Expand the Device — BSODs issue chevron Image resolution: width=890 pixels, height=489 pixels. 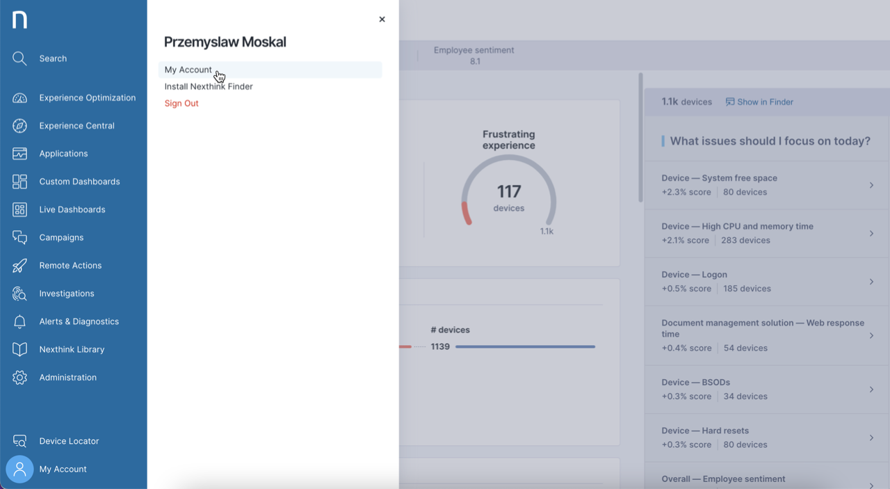(x=871, y=390)
